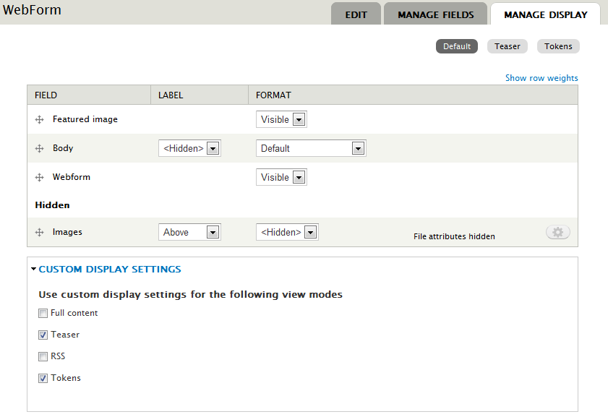The height and width of the screenshot is (417, 608).
Task: Open the Images label Above dropdown
Action: [189, 232]
